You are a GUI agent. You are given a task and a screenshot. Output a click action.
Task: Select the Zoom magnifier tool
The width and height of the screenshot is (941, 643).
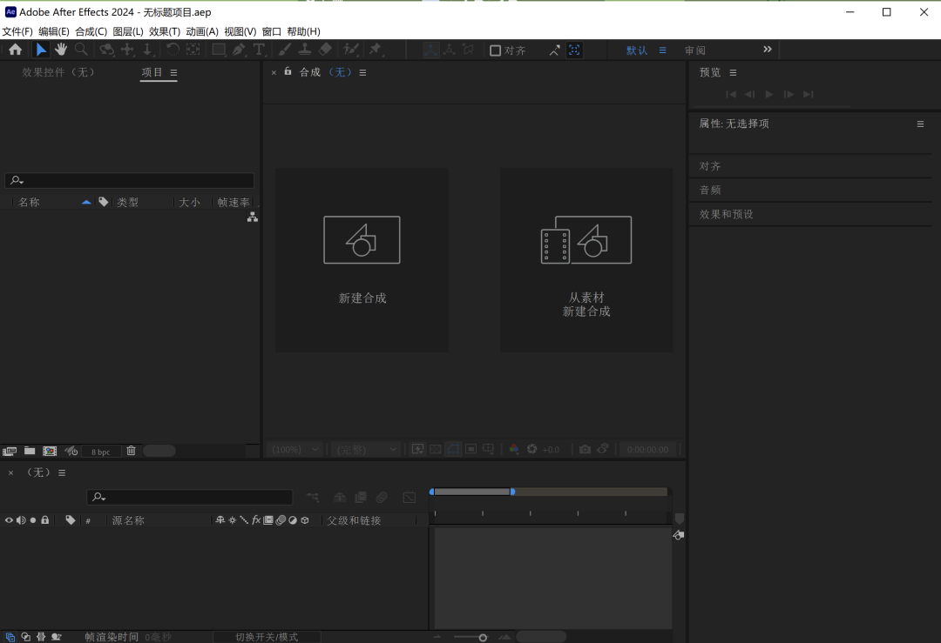tap(81, 50)
